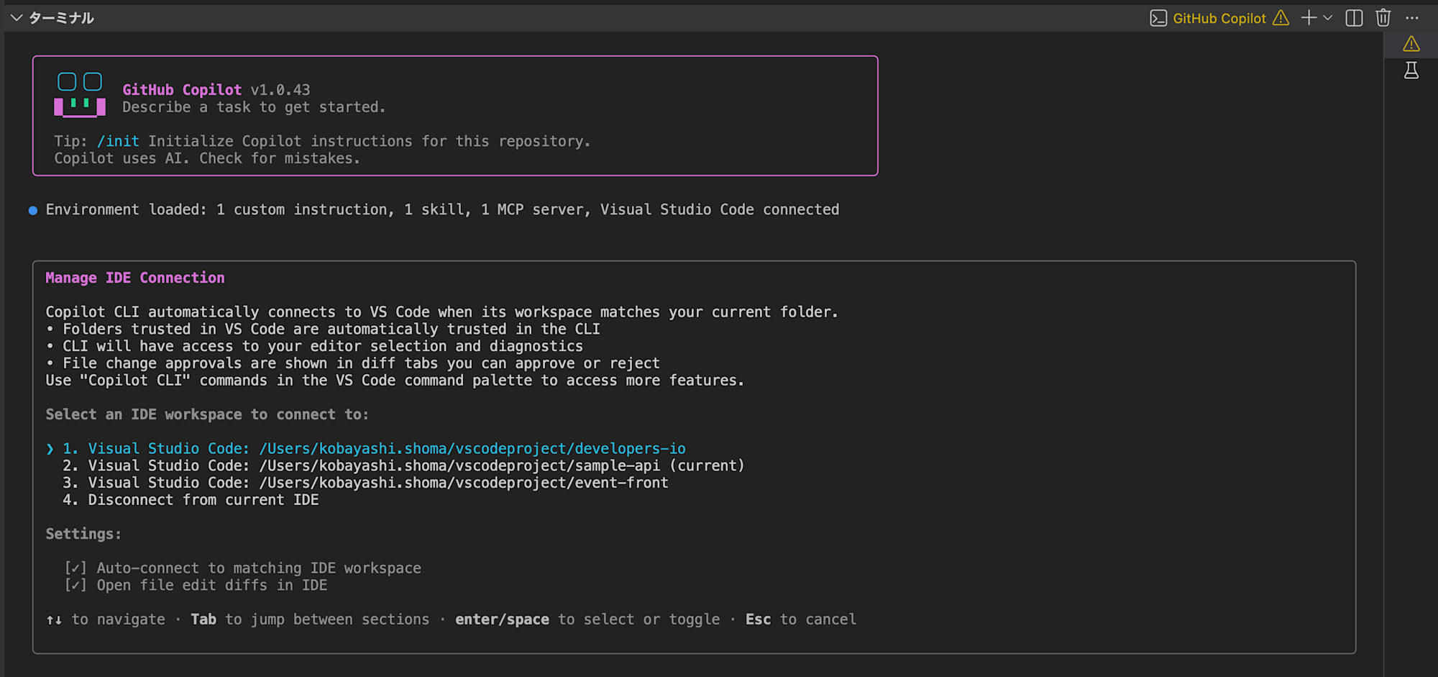Viewport: 1438px width, 677px height.
Task: Collapse the ターミナル panel chevron
Action: click(17, 18)
